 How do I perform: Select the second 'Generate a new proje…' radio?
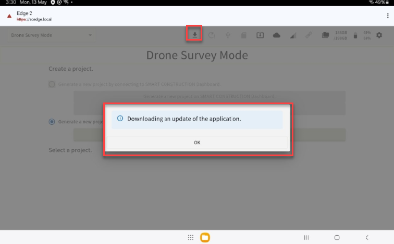tap(52, 122)
